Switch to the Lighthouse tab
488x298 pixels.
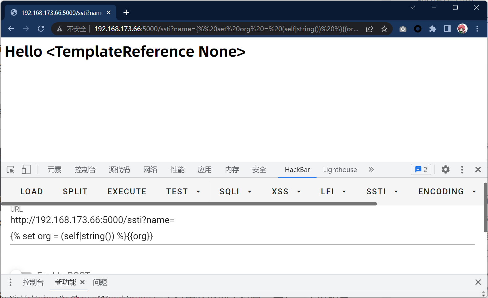pos(340,170)
